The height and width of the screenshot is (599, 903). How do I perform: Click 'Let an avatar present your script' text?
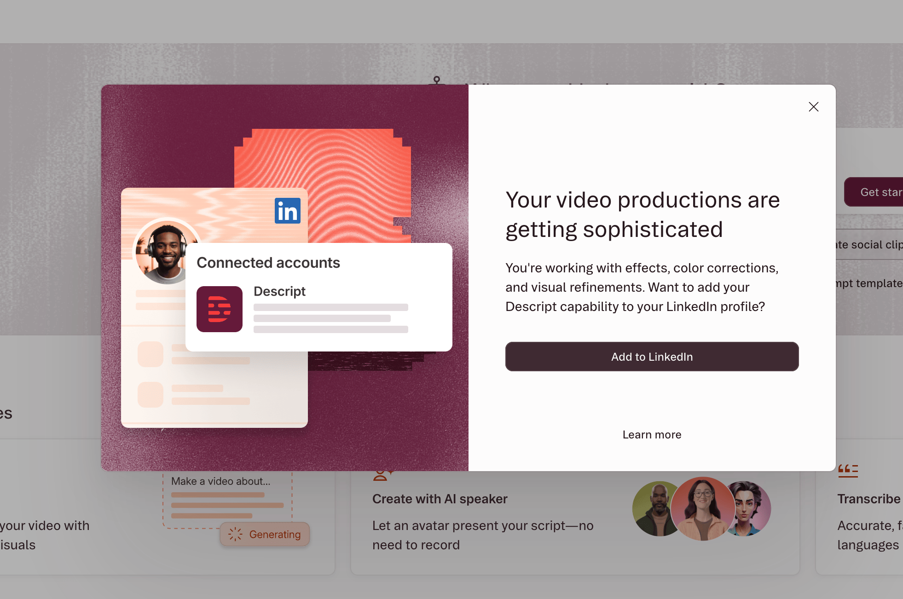point(483,535)
